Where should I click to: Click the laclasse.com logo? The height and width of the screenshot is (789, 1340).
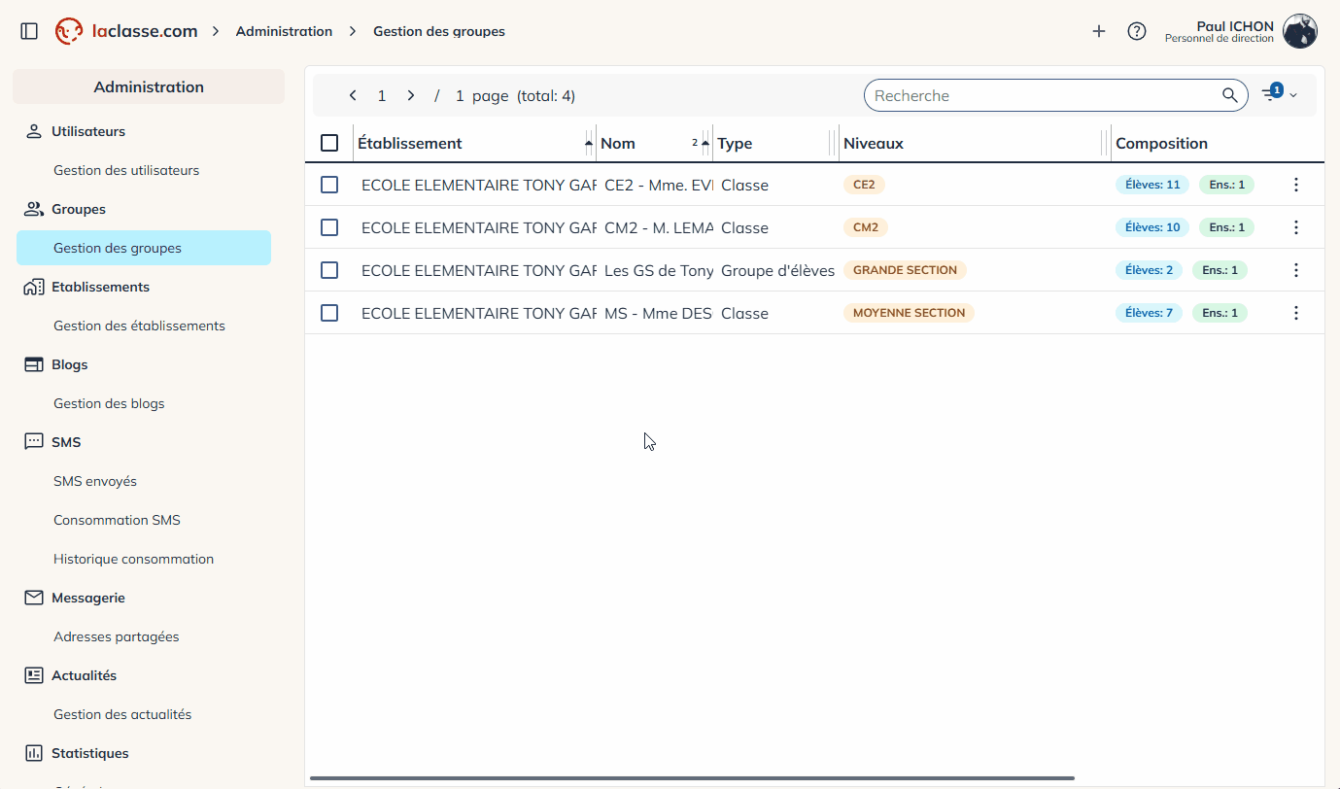tap(126, 31)
